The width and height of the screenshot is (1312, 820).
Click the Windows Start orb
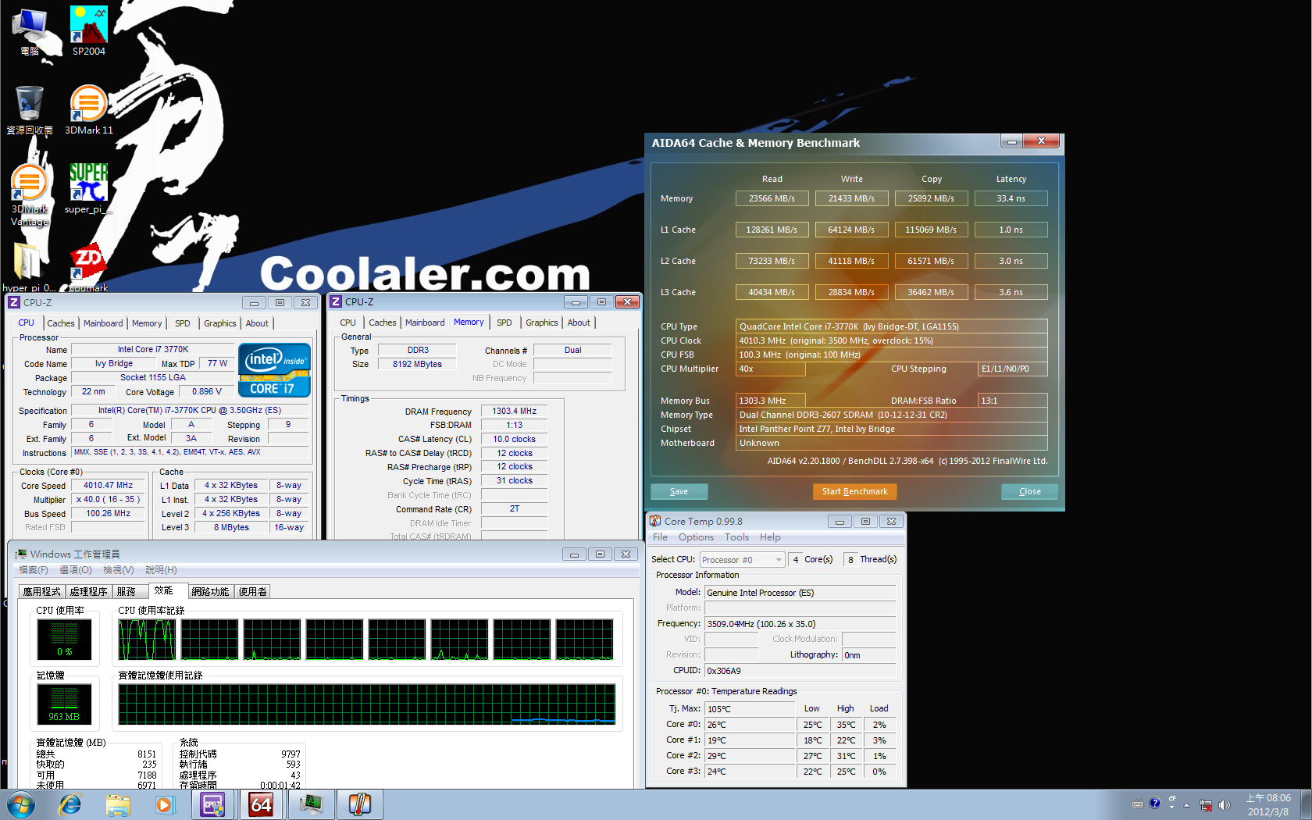click(20, 804)
